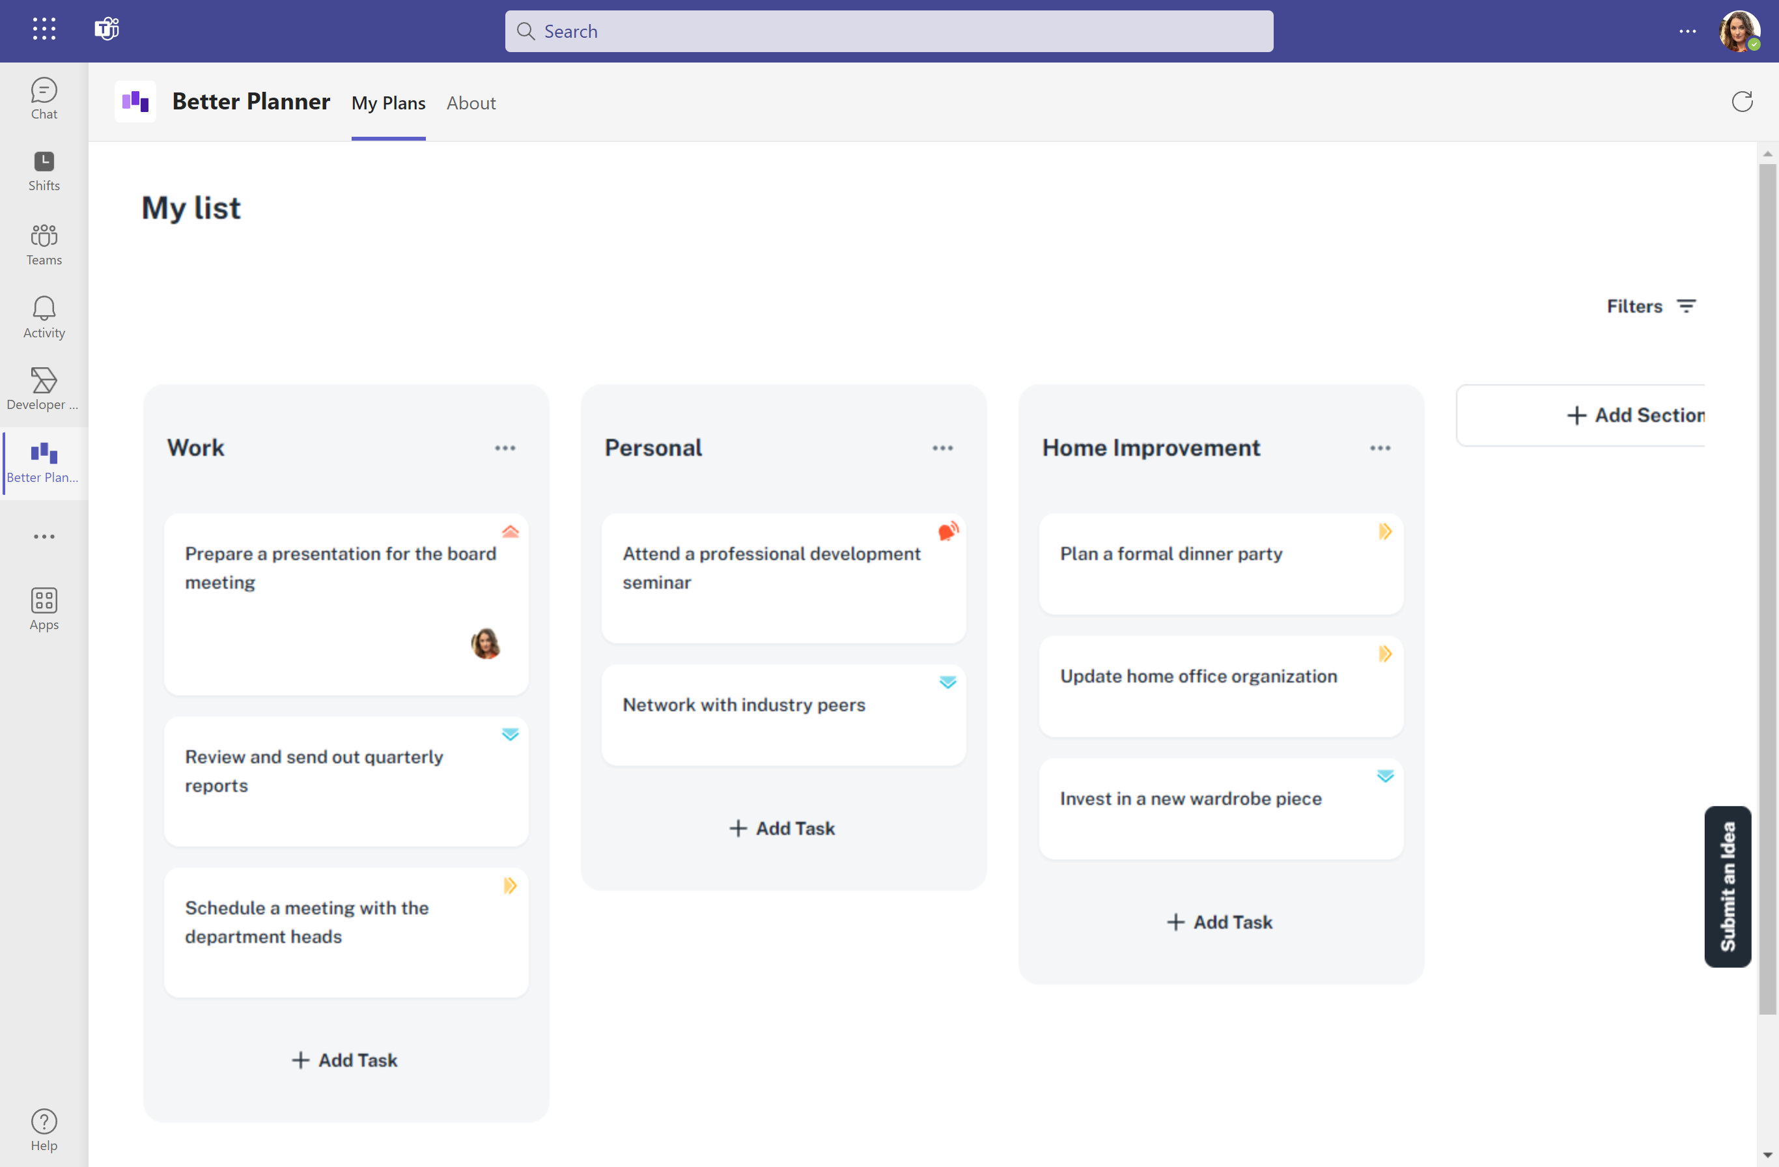1779x1167 pixels.
Task: Click the 'Personal' section title
Action: coord(653,448)
